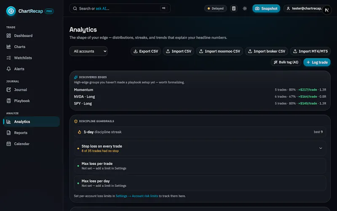
Task: Take a Snapshot
Action: [266, 8]
